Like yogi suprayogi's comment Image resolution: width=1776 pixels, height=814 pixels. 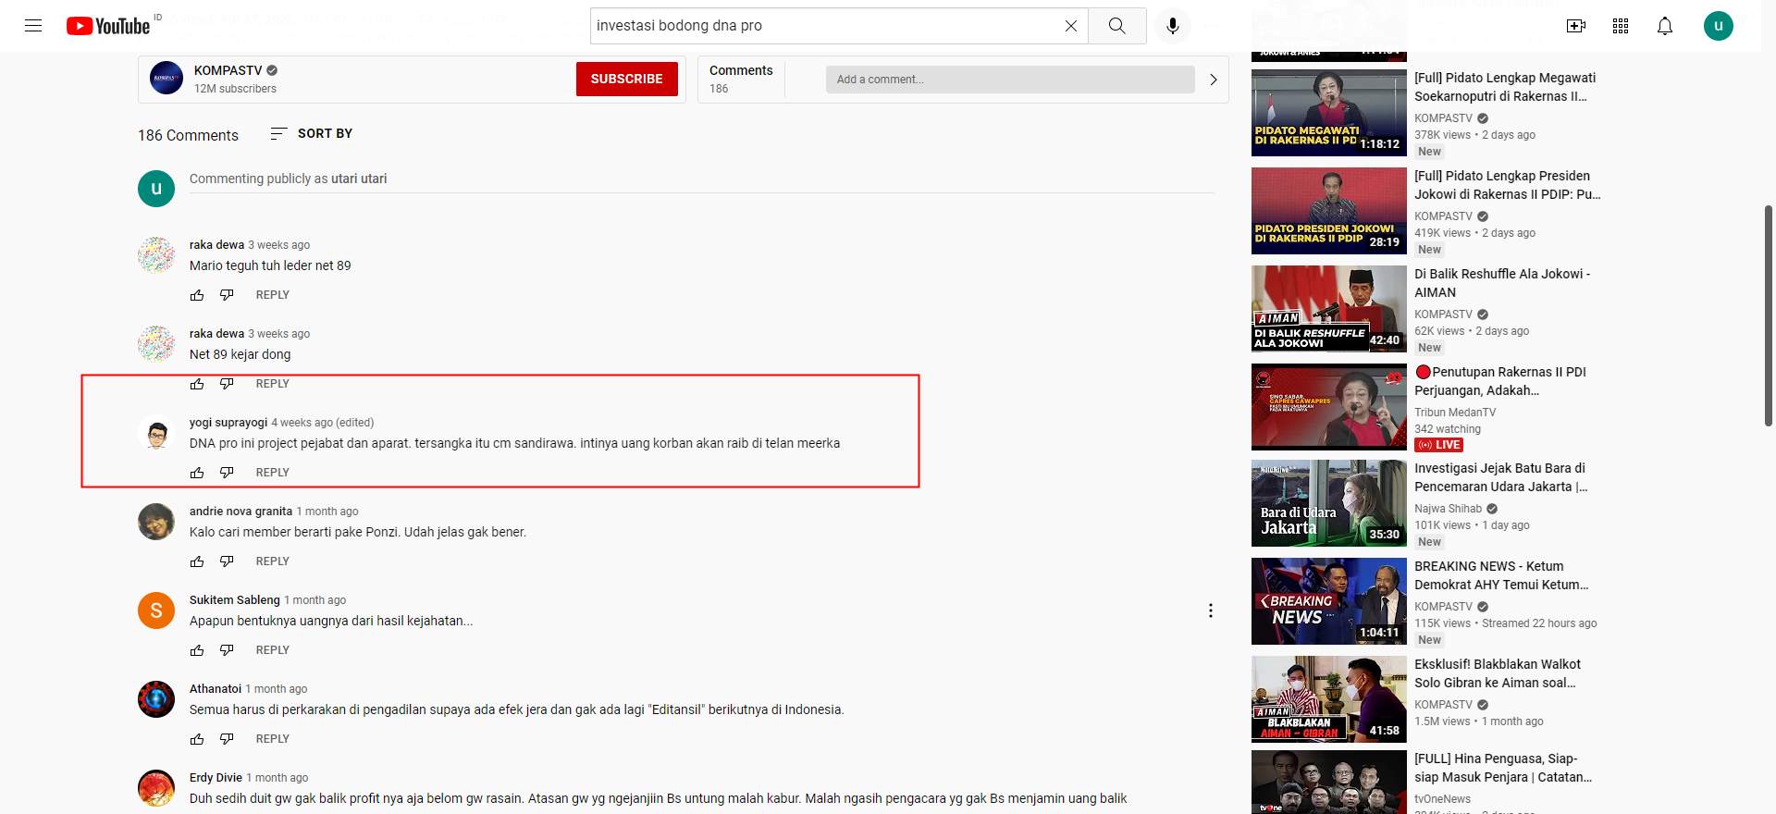click(x=197, y=473)
